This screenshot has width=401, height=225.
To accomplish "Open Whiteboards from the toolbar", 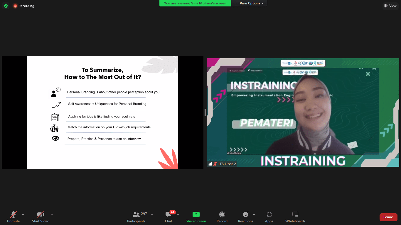I will tap(295, 217).
